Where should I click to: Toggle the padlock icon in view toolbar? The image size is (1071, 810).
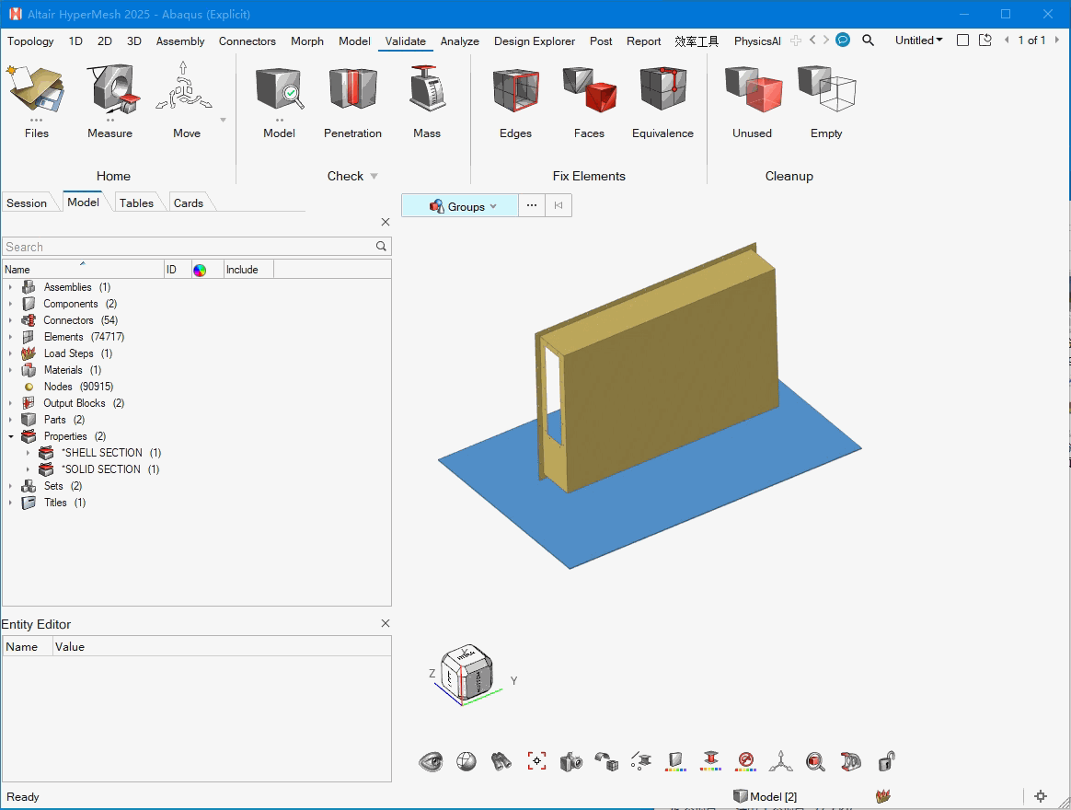coord(886,761)
